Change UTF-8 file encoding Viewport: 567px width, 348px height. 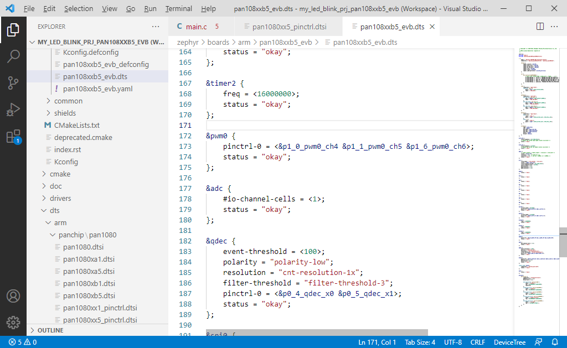(453, 342)
